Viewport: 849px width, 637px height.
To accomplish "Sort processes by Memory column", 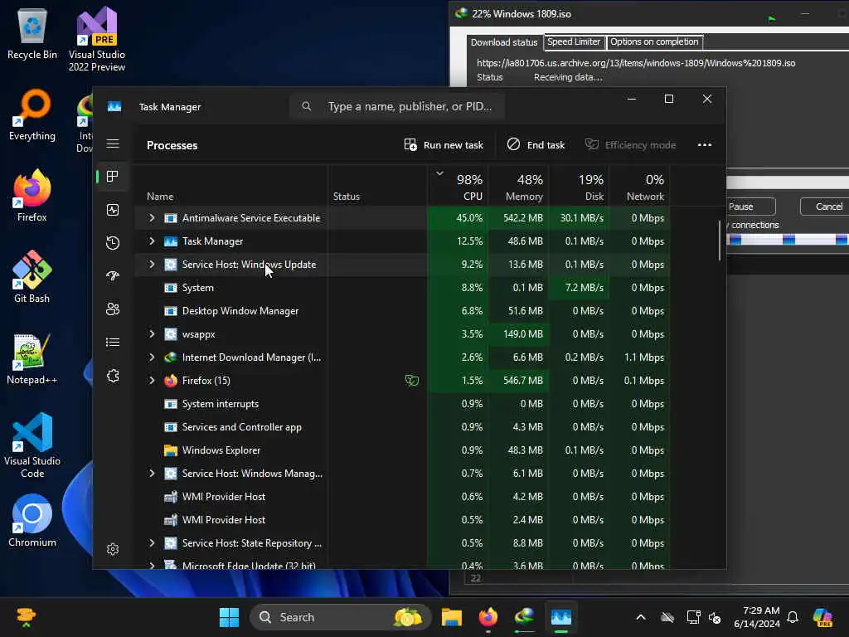I will pos(519,187).
